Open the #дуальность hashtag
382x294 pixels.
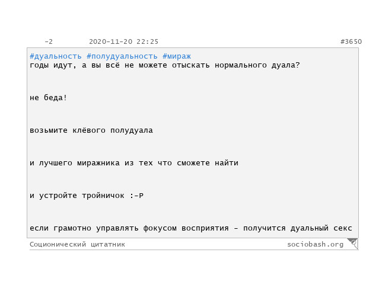click(56, 56)
